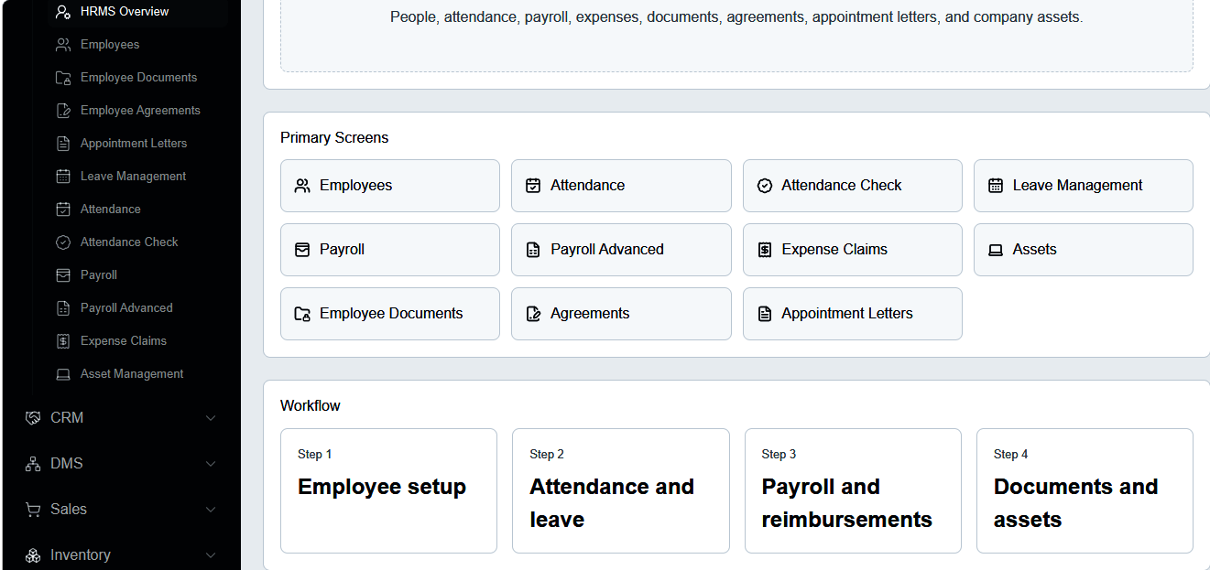Open the Agreements primary screen button

pyautogui.click(x=621, y=314)
